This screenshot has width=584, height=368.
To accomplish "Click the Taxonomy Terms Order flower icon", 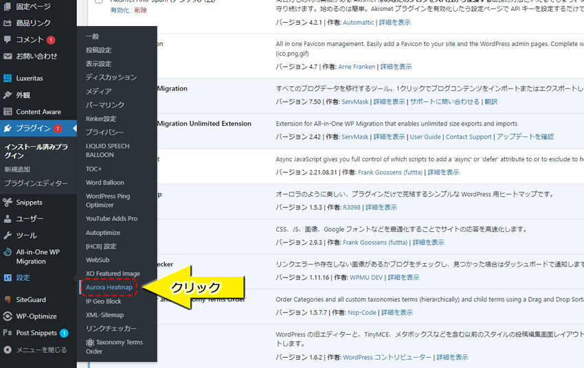I will (x=90, y=343).
